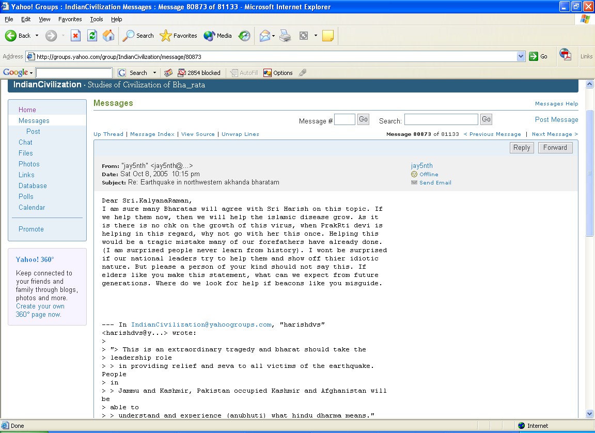Go to the browser Home page
This screenshot has height=433, width=595.
108,36
